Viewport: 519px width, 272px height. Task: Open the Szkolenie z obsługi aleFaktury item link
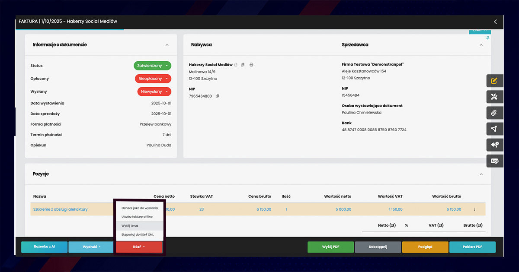(x=61, y=209)
